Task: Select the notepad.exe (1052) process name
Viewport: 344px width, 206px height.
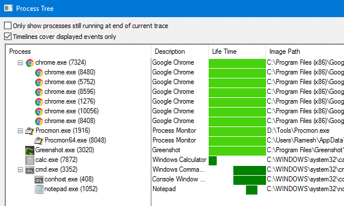Action: [x=71, y=189]
